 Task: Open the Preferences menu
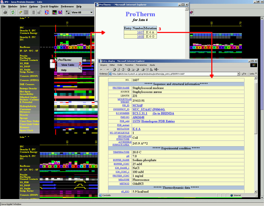pyautogui.click(x=67, y=6)
